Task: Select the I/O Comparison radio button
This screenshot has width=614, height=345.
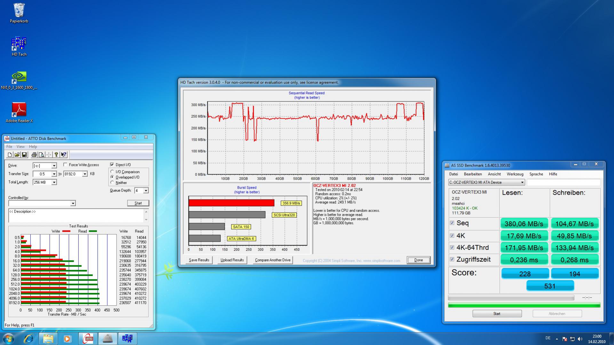Action: pos(112,172)
